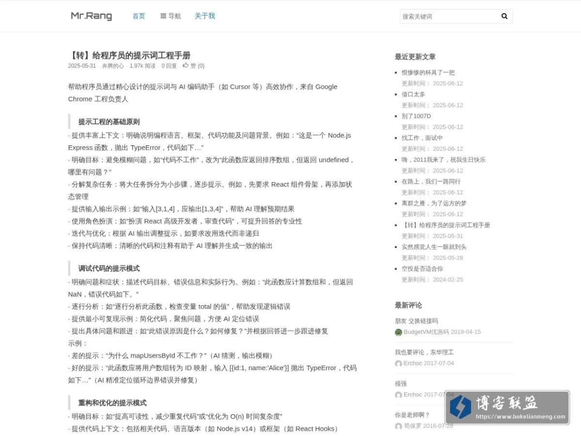Click the author link 奔腾的心
The width and height of the screenshot is (581, 436).
(x=113, y=66)
